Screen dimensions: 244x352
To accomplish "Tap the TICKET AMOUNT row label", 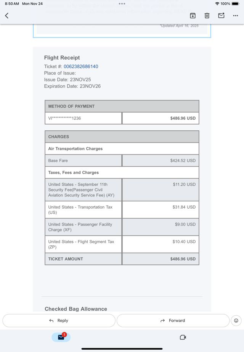I will (66, 259).
